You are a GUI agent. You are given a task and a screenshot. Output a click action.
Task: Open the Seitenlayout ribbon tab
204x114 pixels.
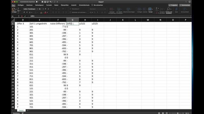[39, 5]
